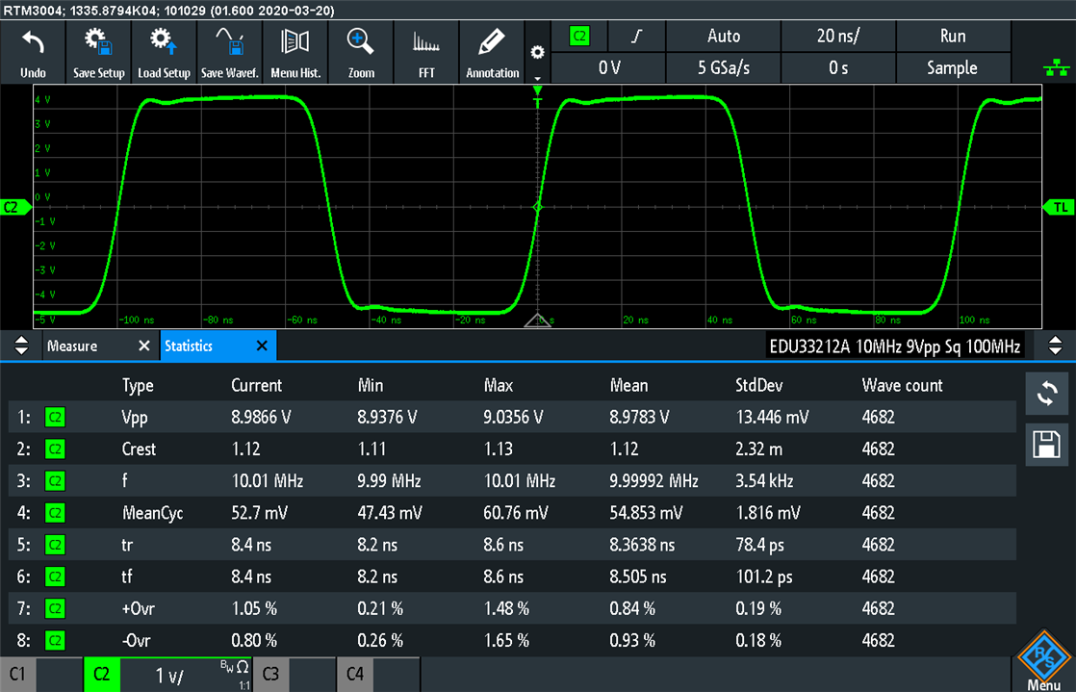Open the R&S Menu button
The width and height of the screenshot is (1076, 692).
pos(1043,661)
